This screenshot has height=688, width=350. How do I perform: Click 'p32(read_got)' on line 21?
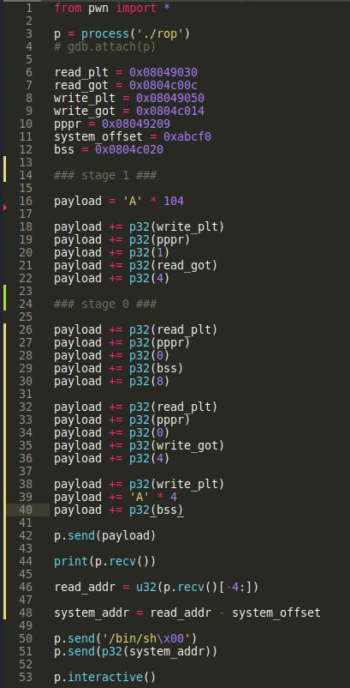point(173,265)
